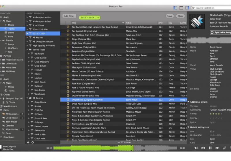
Task: Open Beatport Top 100 chart
Action: [14, 98]
